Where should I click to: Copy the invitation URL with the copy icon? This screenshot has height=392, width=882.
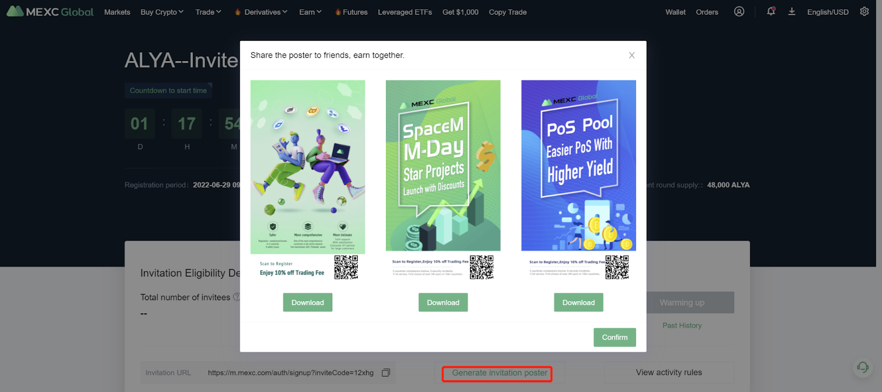coord(386,373)
